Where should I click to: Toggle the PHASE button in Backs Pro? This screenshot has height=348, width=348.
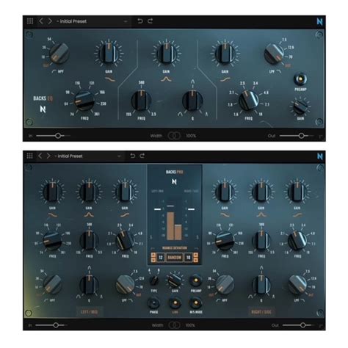(153, 303)
